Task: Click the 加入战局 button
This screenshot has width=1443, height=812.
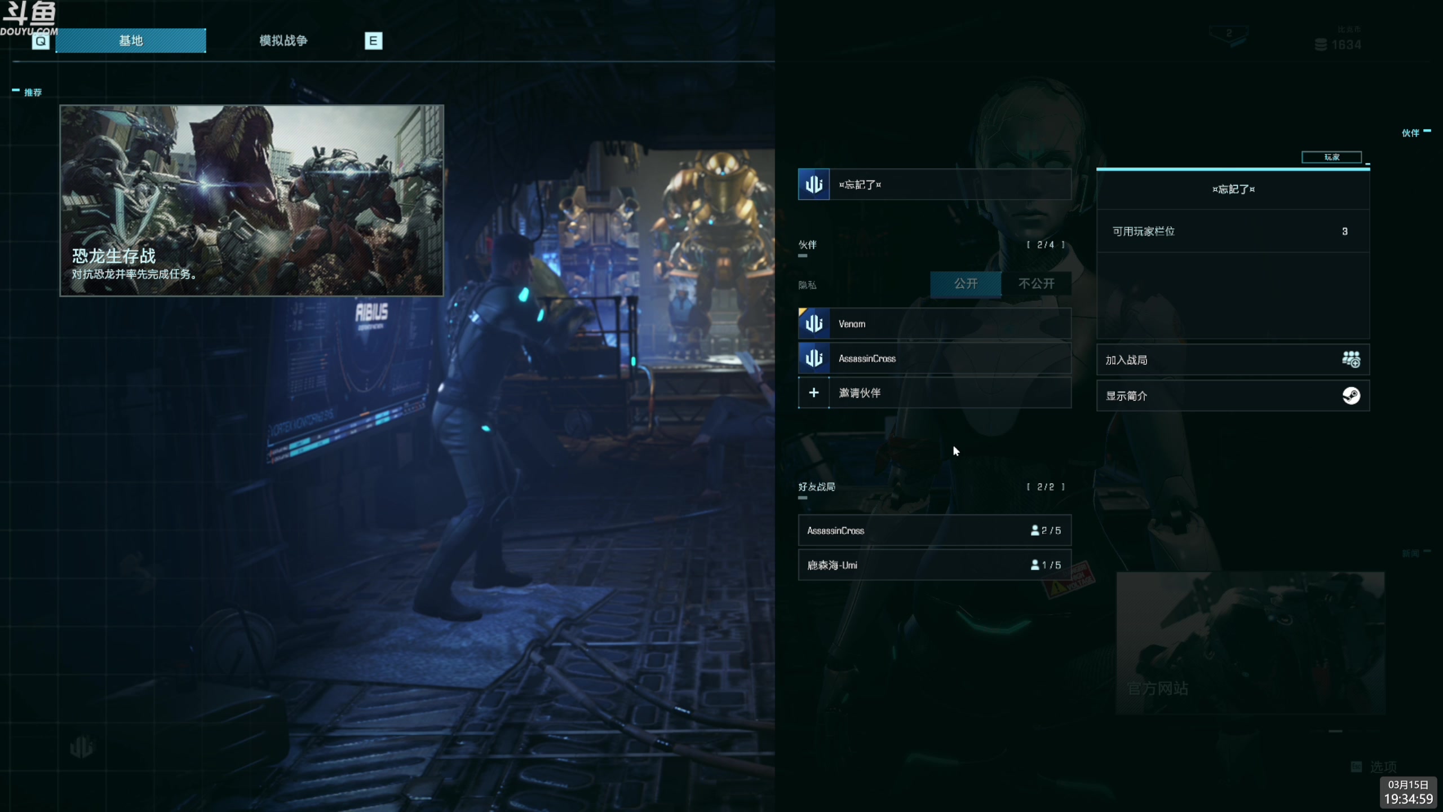Action: [x=1233, y=360]
